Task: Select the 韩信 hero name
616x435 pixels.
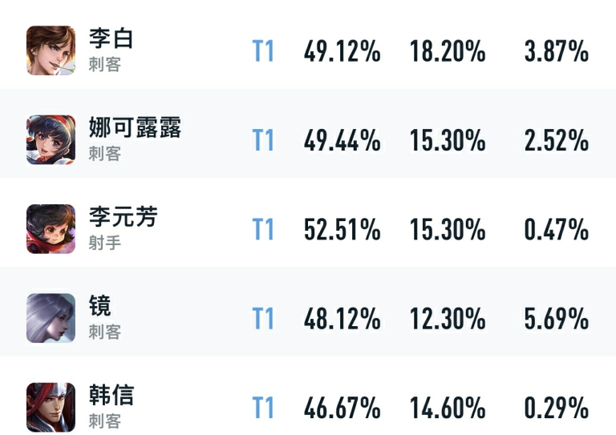Action: pos(111,395)
